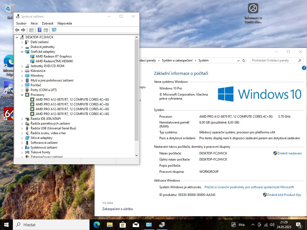Open 'Zabezpečení a údržba' link

[118, 209]
